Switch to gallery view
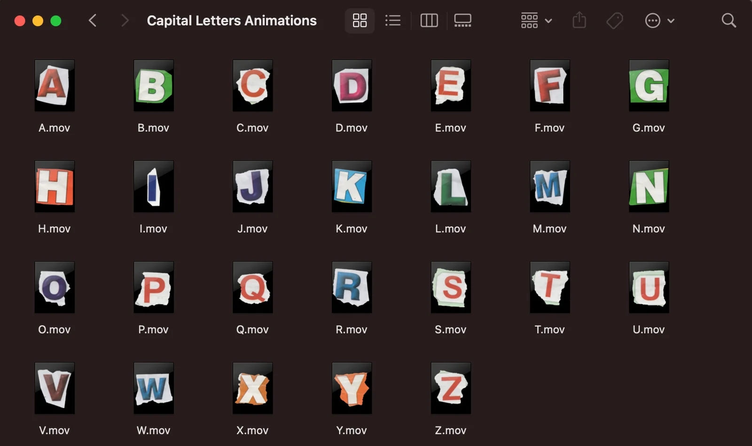The height and width of the screenshot is (446, 752). coord(462,21)
